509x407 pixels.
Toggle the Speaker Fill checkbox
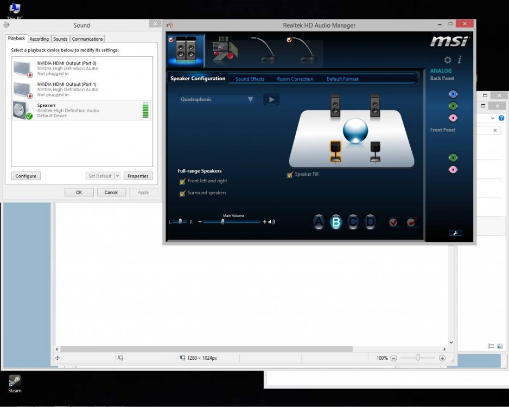290,175
